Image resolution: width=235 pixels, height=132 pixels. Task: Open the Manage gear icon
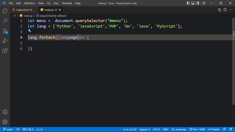click(x=5, y=122)
